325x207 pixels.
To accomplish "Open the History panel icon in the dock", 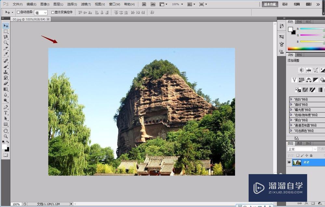I will pos(281,26).
